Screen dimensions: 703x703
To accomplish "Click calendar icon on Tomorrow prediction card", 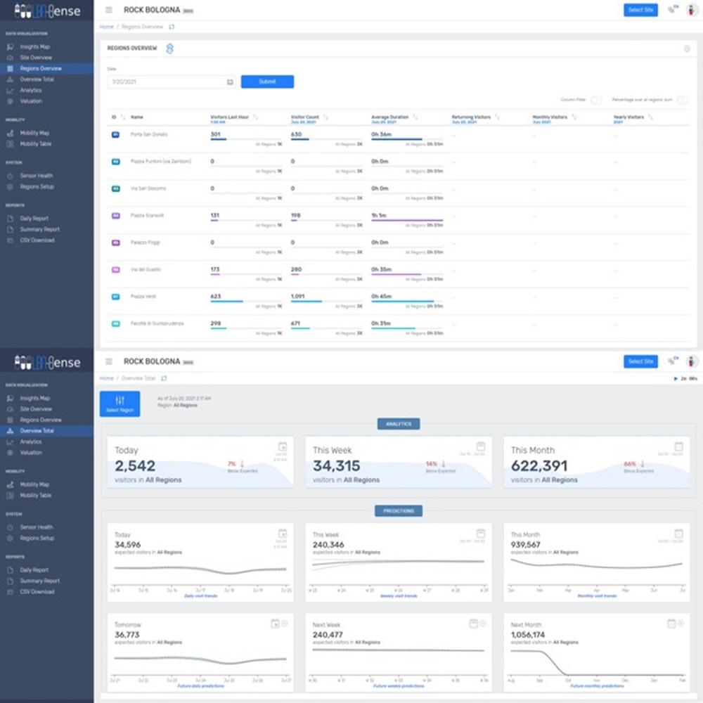I will click(x=275, y=624).
